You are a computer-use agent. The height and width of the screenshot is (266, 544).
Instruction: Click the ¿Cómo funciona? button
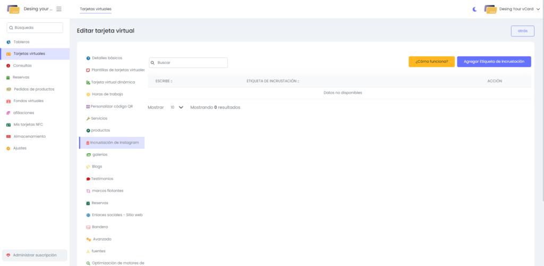click(x=431, y=62)
